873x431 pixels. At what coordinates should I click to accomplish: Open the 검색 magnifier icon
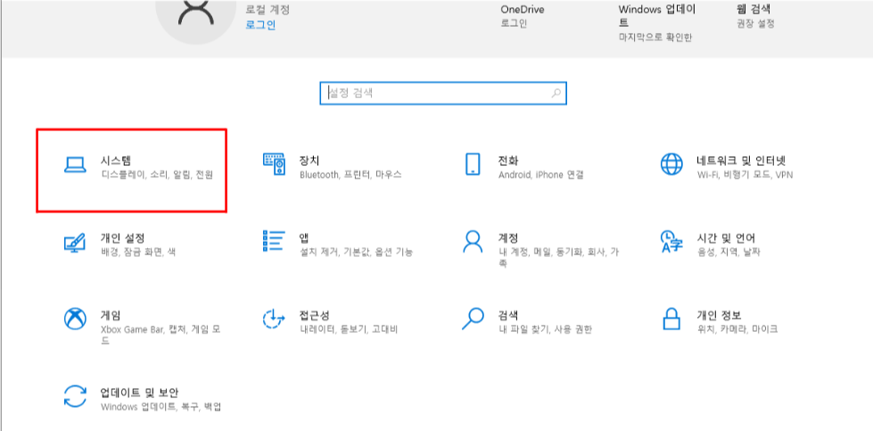474,319
